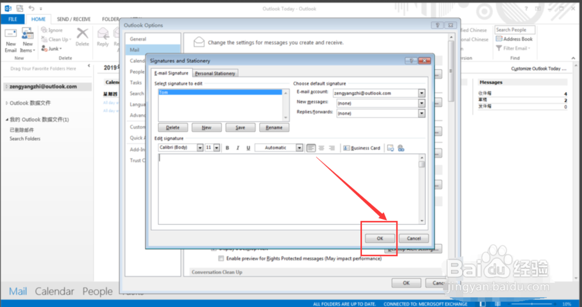Open the E-mail account dropdown

click(421, 93)
